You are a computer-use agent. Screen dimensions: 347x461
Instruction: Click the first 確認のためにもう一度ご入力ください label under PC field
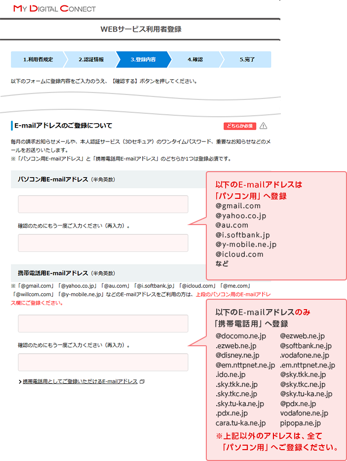pos(74,226)
